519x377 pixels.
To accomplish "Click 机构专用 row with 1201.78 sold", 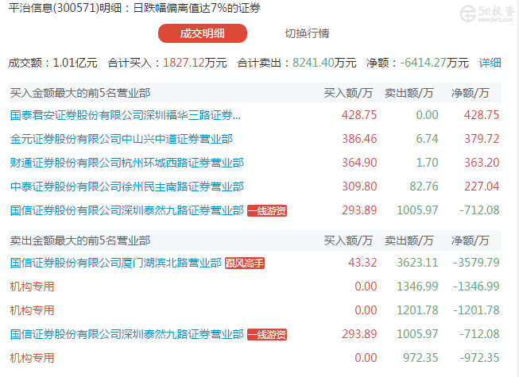I will tap(32, 310).
